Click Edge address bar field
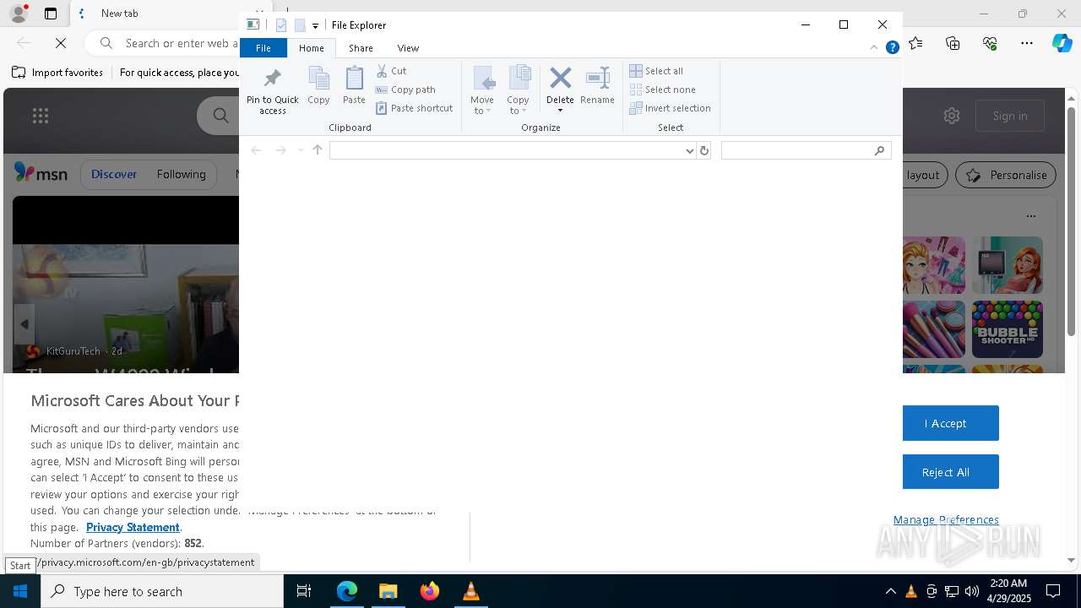 pos(181,43)
